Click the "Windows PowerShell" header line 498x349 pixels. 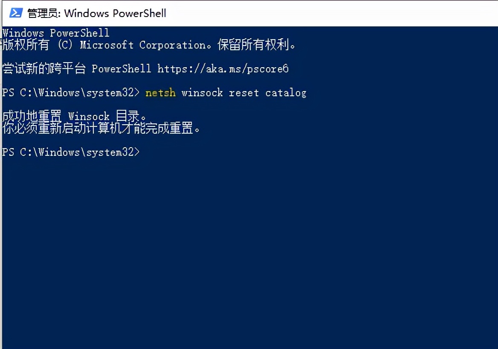coord(56,33)
